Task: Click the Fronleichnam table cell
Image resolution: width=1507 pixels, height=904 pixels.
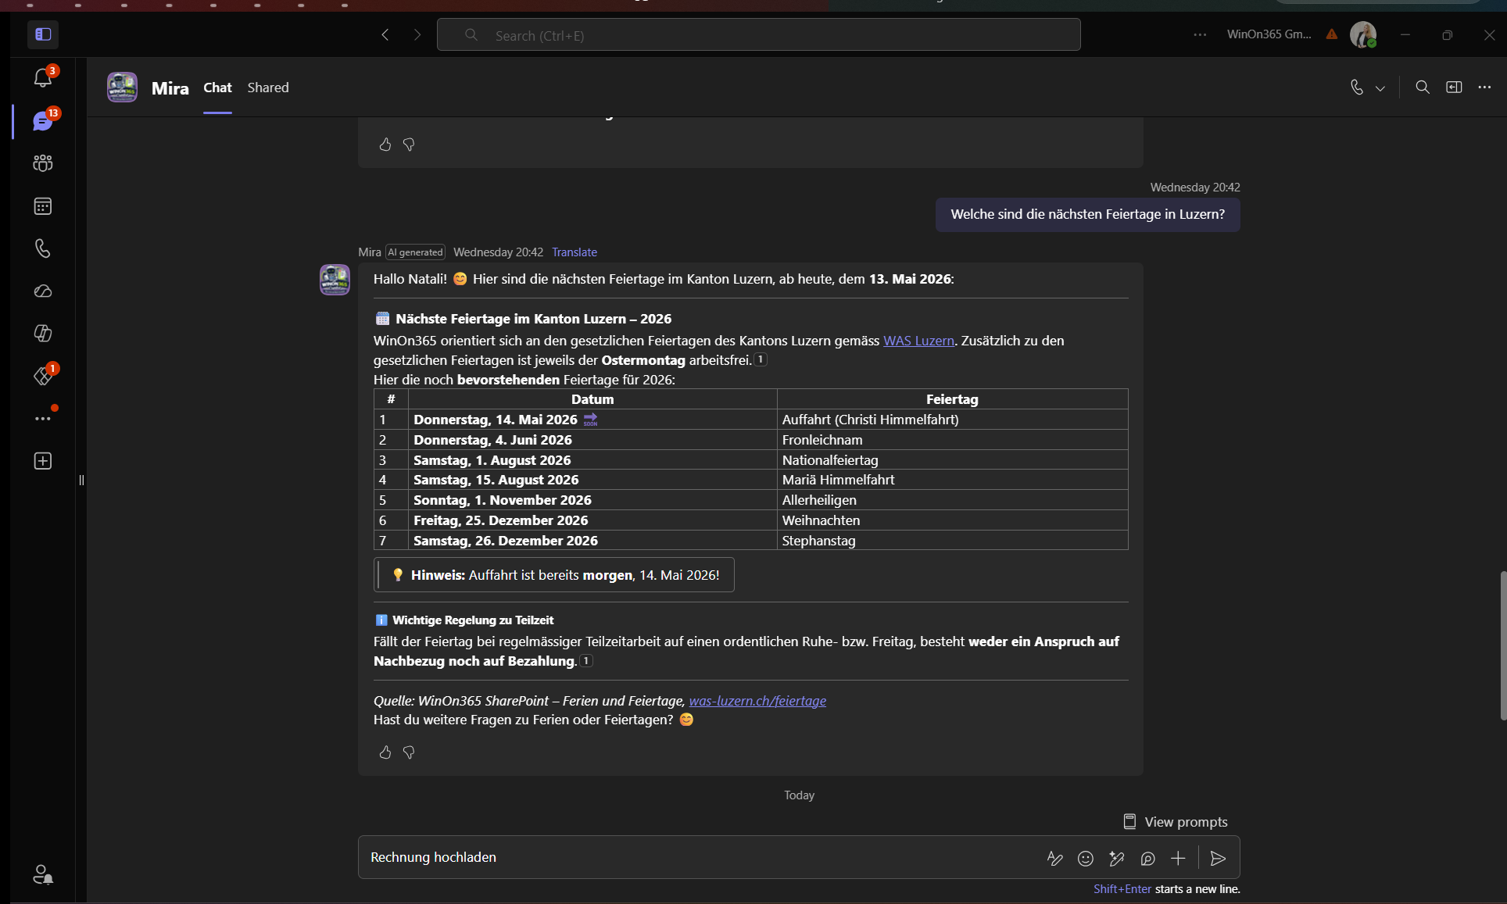Action: coord(952,440)
